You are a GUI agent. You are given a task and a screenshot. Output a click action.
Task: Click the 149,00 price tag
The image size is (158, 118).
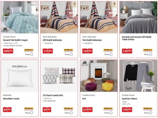pyautogui.click(x=127, y=51)
